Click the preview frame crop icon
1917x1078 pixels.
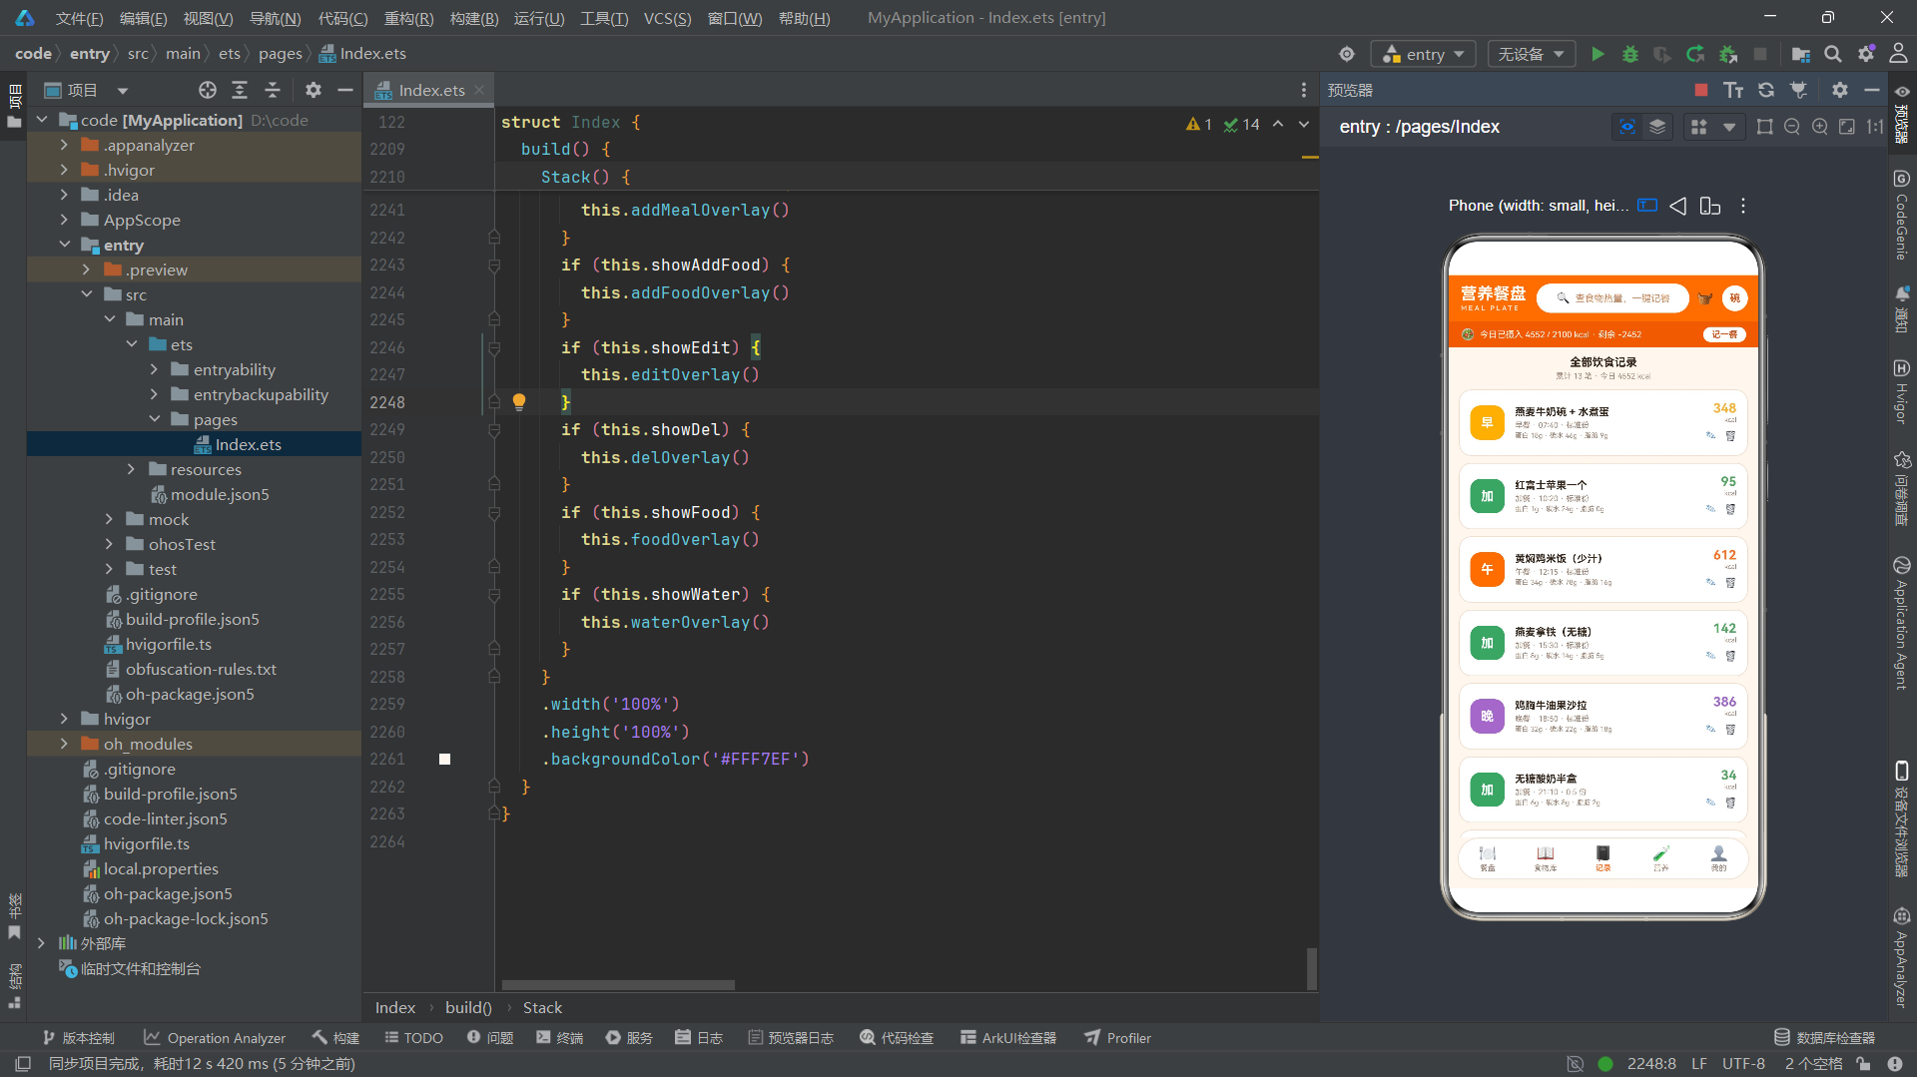point(1764,127)
